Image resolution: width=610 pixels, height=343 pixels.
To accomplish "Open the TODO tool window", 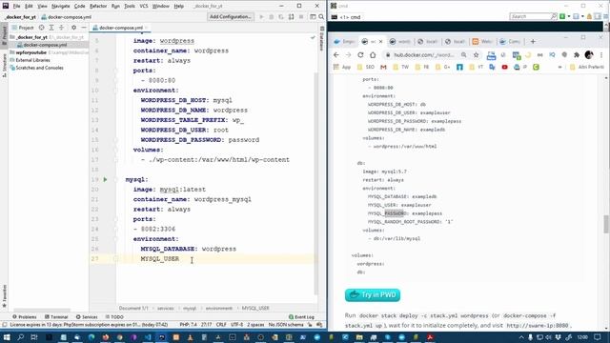I will point(114,317).
